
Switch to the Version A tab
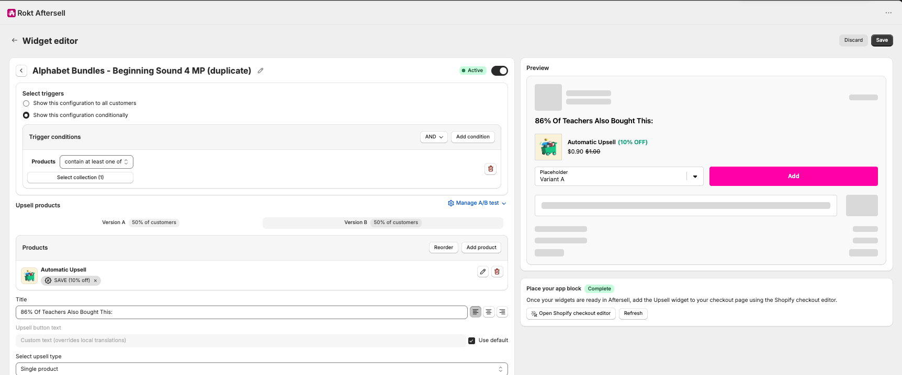coord(139,222)
